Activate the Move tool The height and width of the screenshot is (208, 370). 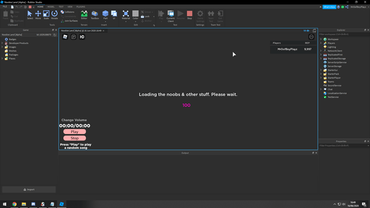pos(38,15)
